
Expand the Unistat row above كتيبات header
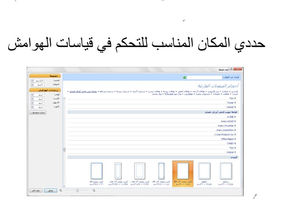(x=235, y=152)
